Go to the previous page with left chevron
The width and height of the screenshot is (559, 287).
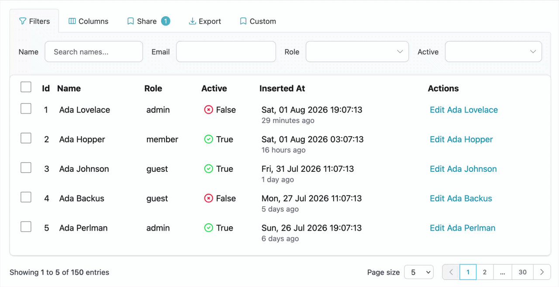(x=451, y=272)
